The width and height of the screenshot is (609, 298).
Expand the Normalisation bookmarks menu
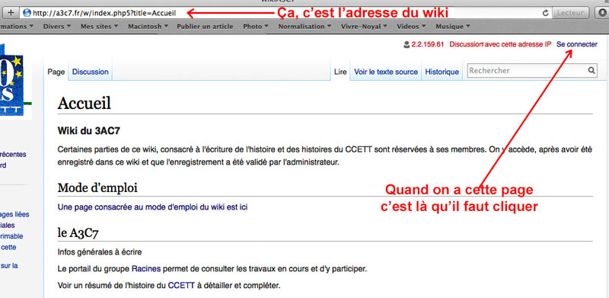[304, 27]
